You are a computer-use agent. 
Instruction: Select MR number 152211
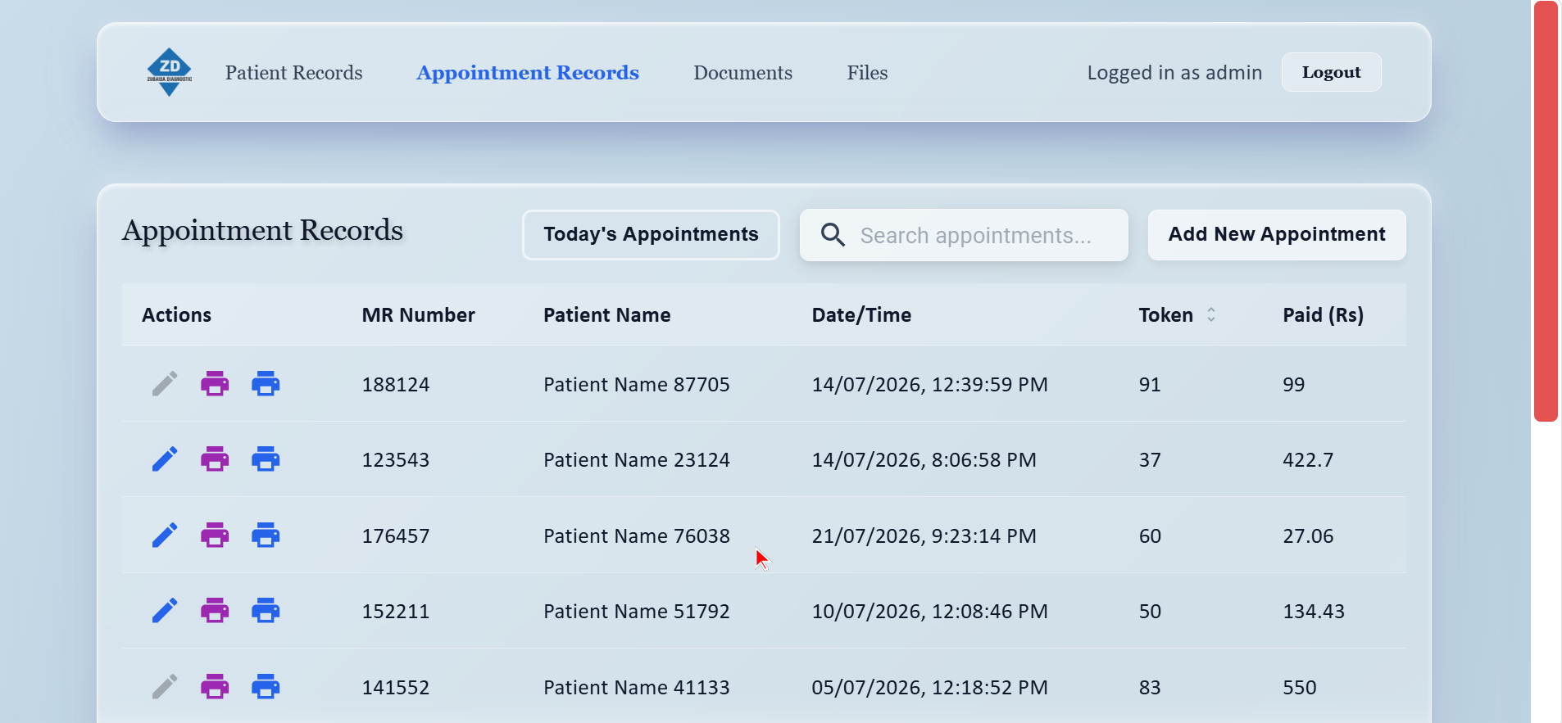tap(396, 612)
